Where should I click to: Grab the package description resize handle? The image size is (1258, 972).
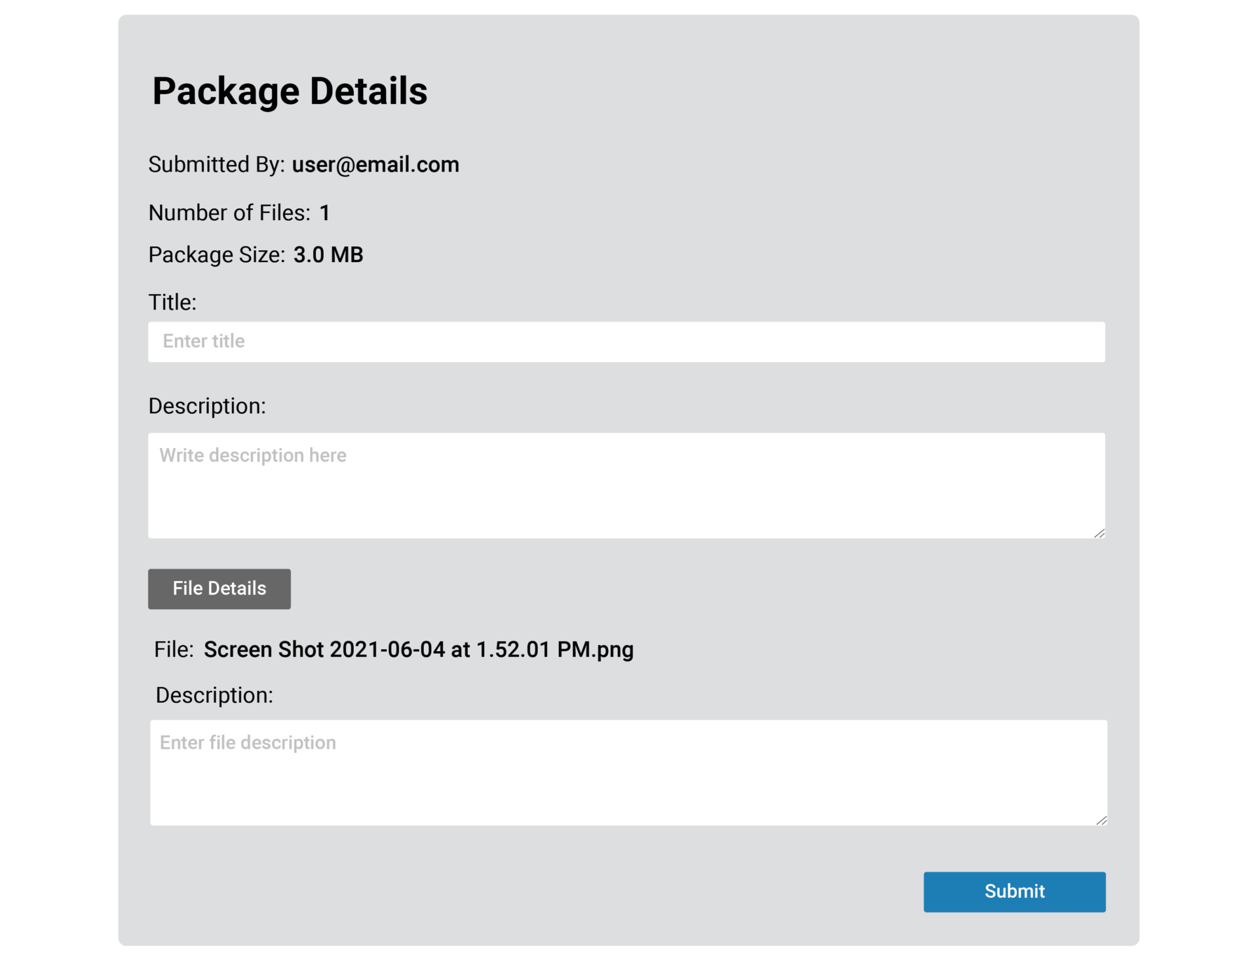1099,533
